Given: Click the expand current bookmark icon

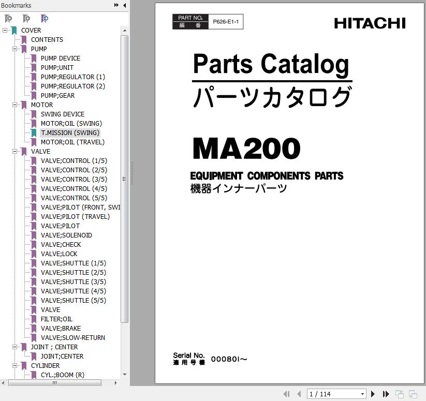Looking at the screenshot, I should (45, 19).
